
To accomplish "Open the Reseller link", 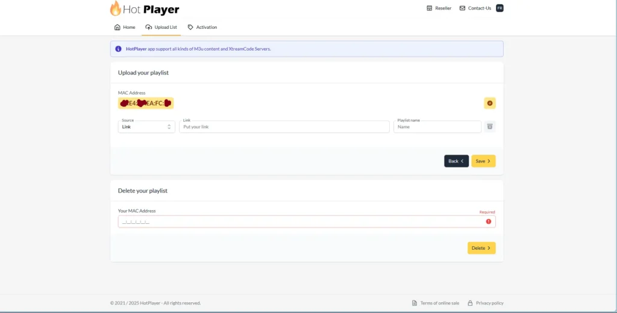I will point(439,8).
